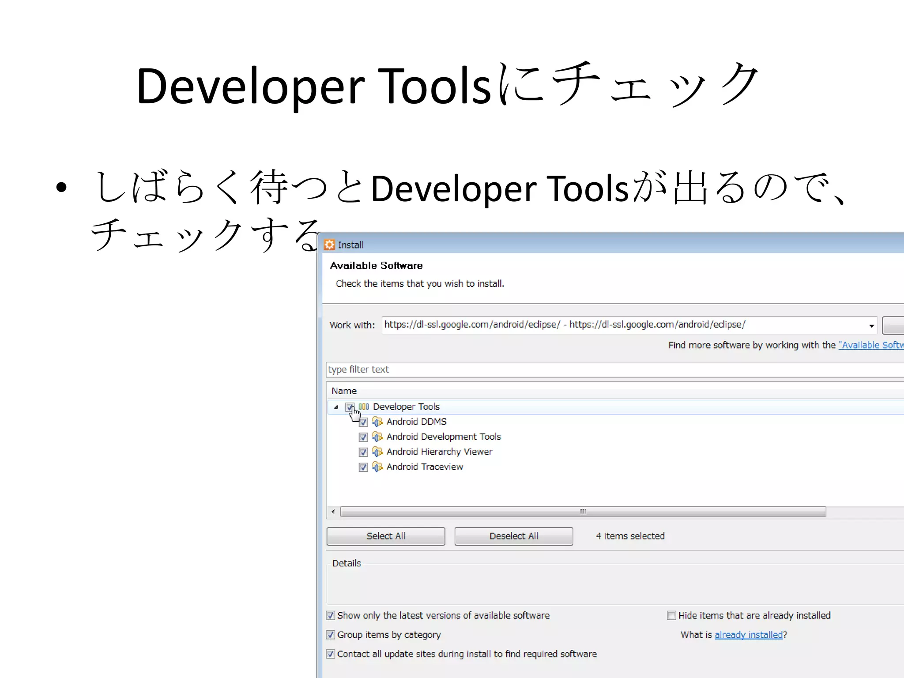Toggle Contact all update sites checkbox

pos(331,654)
